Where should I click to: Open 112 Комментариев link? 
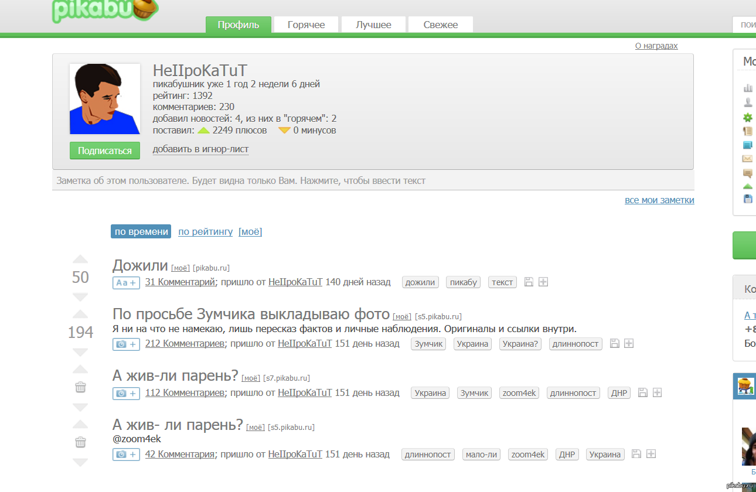click(185, 392)
